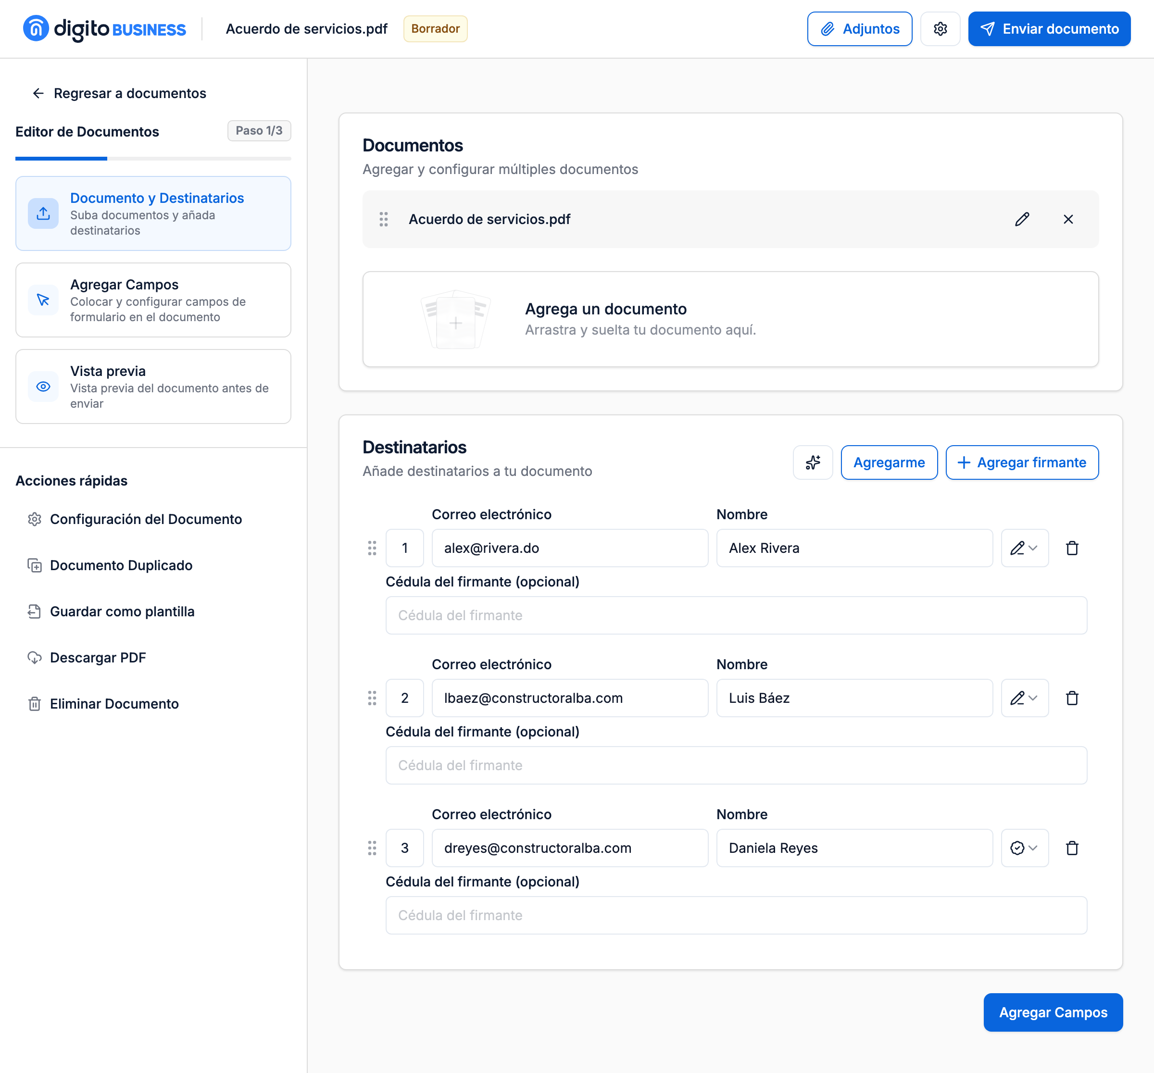Screen dimensions: 1154x1073
Task: Delete recipient Luis Báez with the trash icon
Action: [1072, 698]
